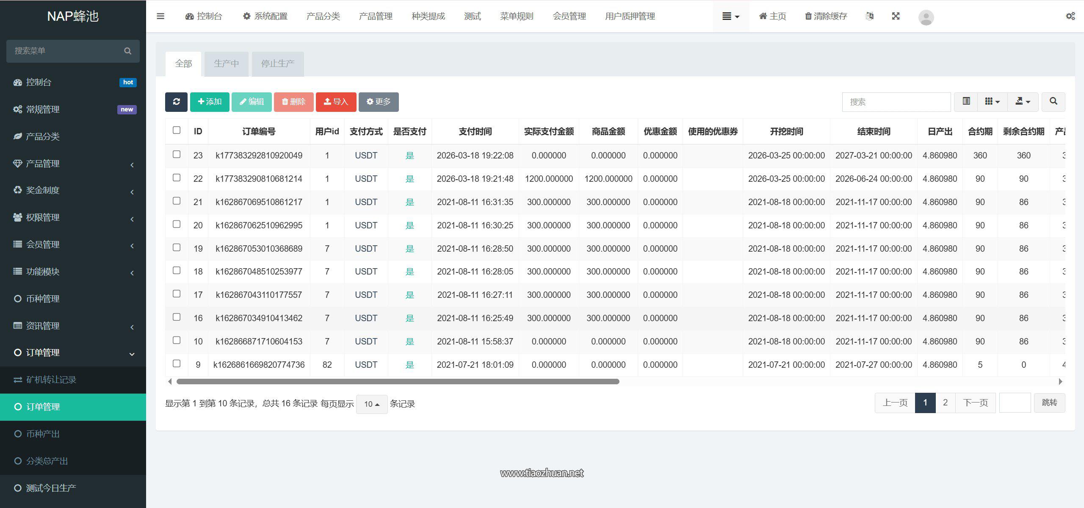Click the language translate icon
Viewport: 1084px width, 508px height.
(x=869, y=16)
